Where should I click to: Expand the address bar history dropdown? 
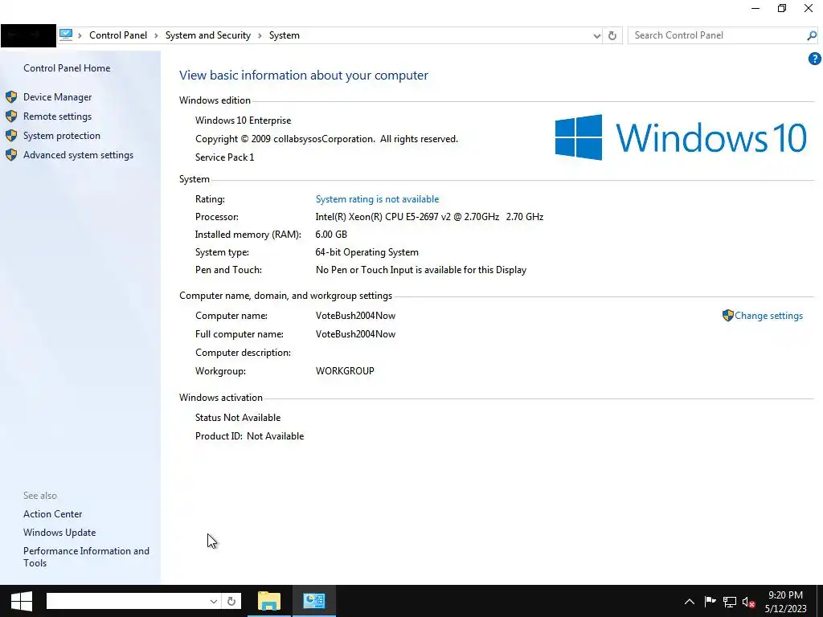[x=597, y=35]
